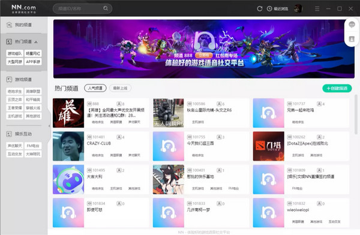Viewport: 360px width, 235px height.
Task: Open channel 101809 NN直播签约频道
Action: (x=269, y=179)
